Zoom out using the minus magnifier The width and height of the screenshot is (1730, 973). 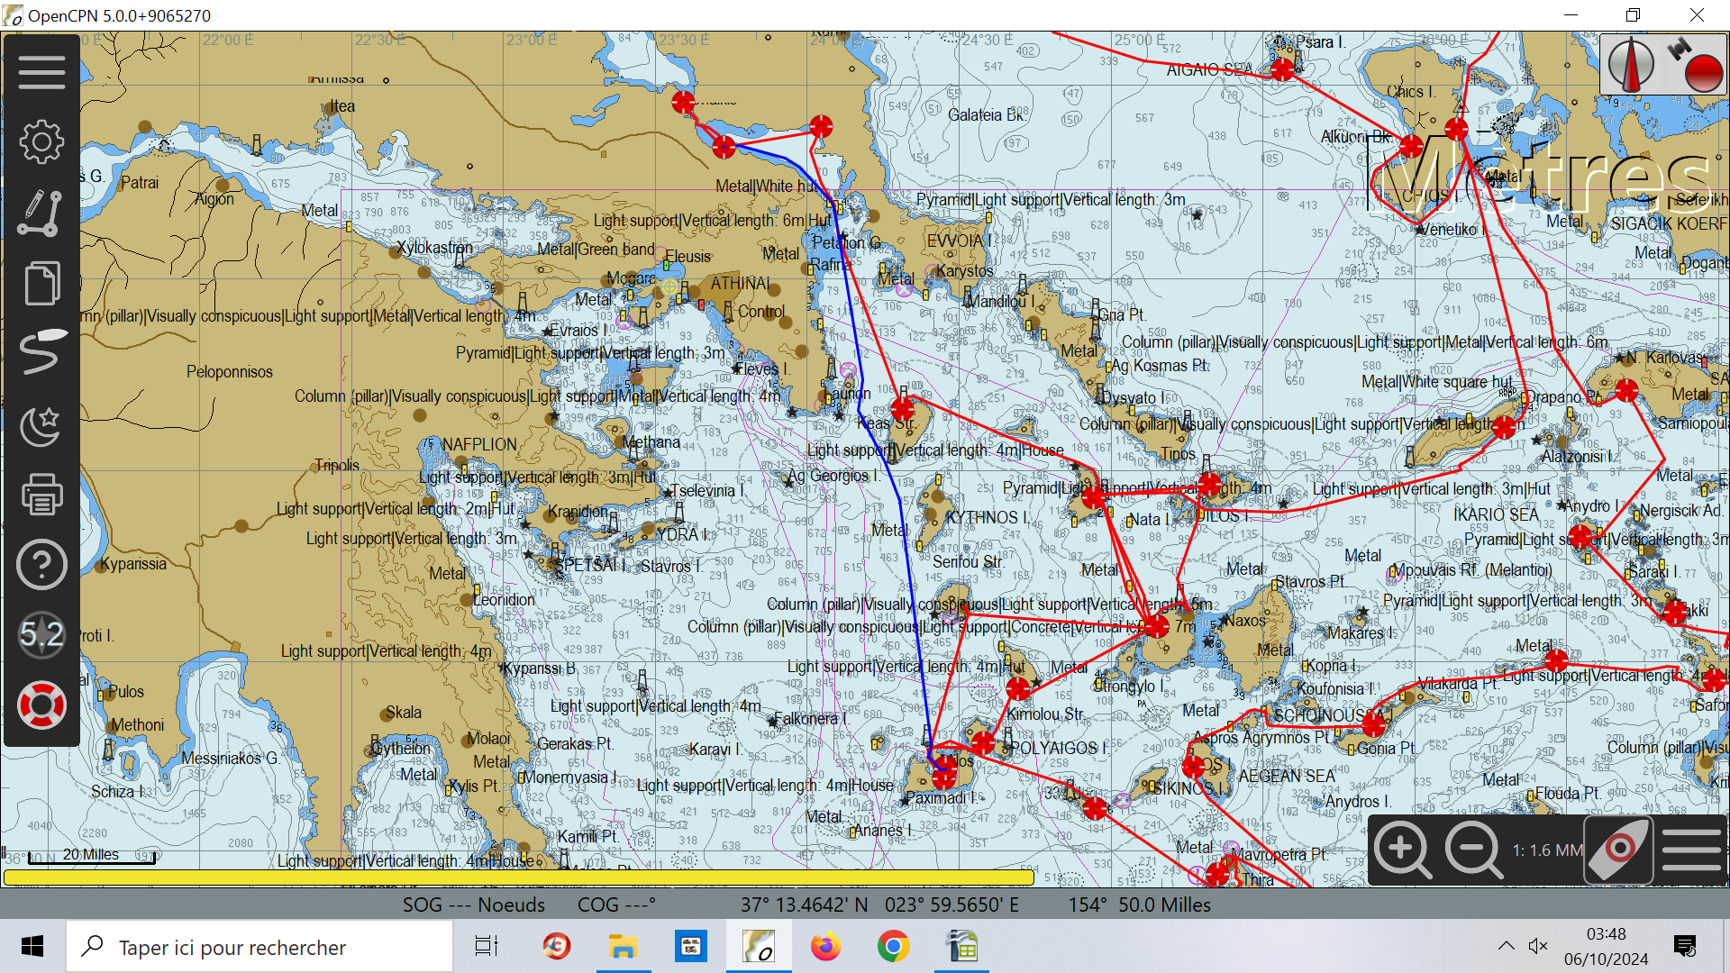point(1473,850)
